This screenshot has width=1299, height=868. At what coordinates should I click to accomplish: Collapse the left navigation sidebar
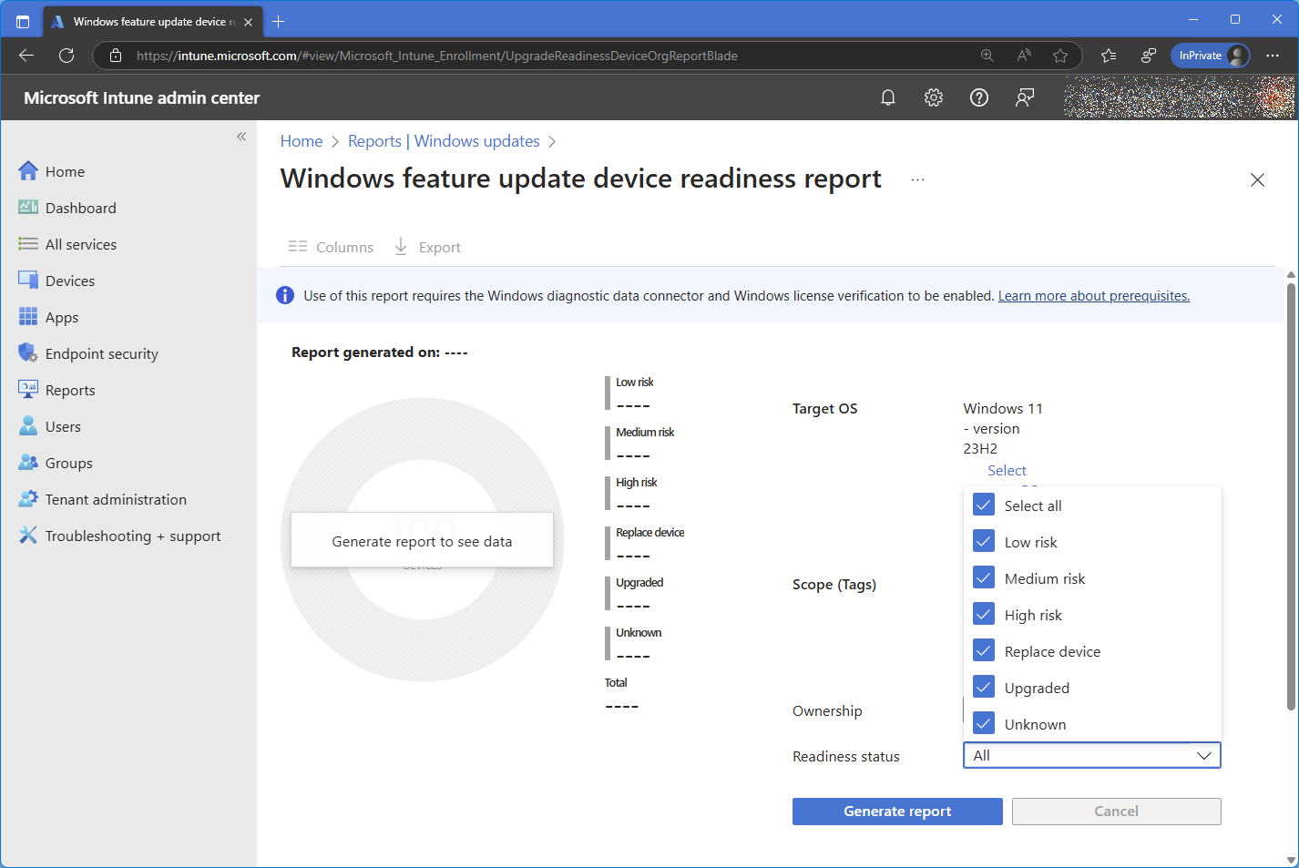[241, 137]
